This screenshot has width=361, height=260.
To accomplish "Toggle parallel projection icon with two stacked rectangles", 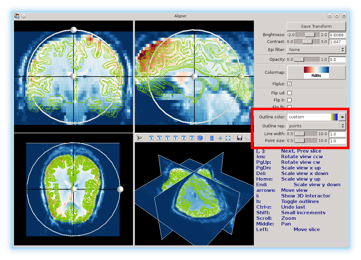I will (212, 138).
